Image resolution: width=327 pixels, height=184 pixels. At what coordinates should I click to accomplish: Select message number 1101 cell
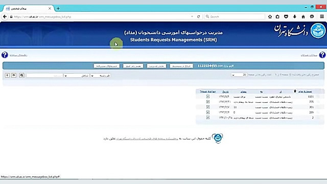[x=311, y=97]
